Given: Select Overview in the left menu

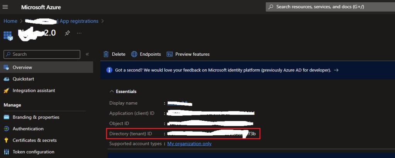Looking at the screenshot, I should (22, 67).
